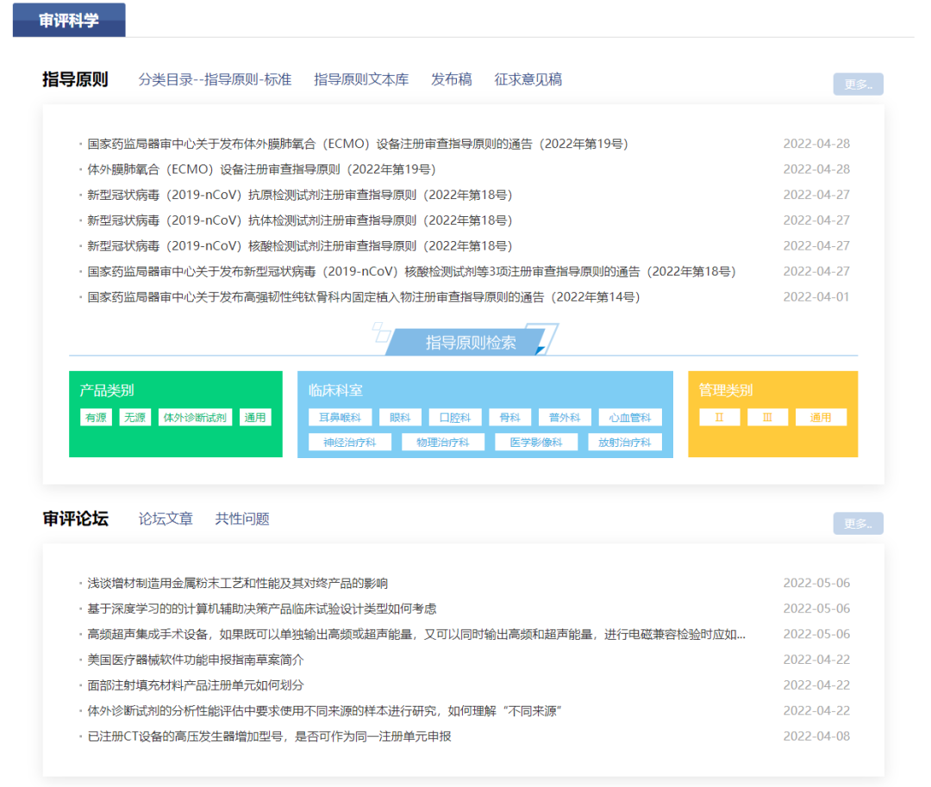Open the ECMO 2022年第19号 通告 announcement link

click(358, 144)
